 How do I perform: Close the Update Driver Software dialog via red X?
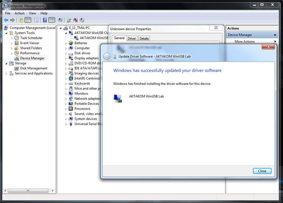tap(268, 47)
